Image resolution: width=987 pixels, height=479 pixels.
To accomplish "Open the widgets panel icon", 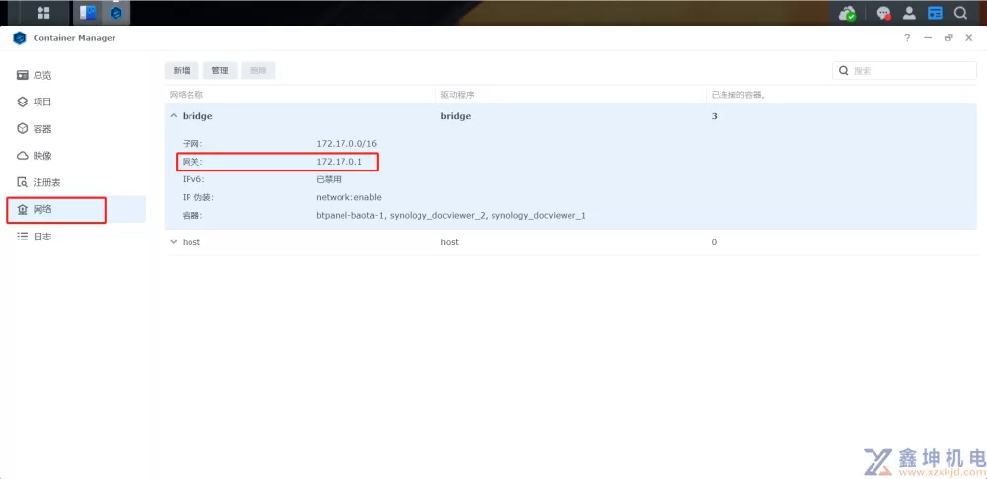I will coord(936,13).
